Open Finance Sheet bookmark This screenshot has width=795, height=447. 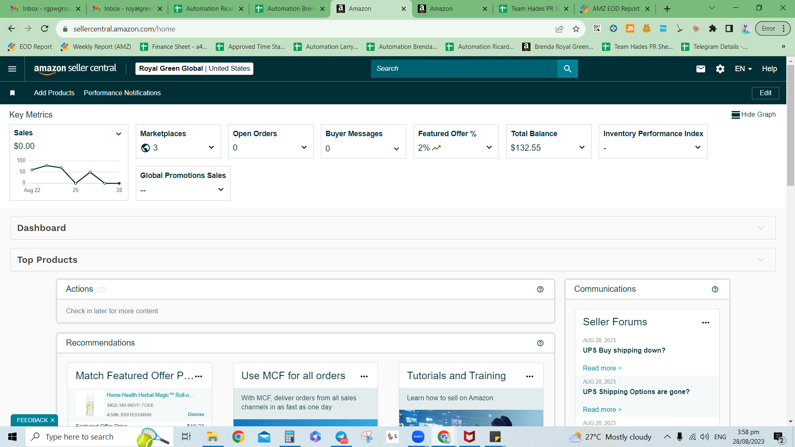[x=173, y=47]
